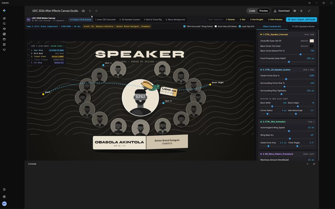Click the Ticket Front layer row

click(47, 57)
